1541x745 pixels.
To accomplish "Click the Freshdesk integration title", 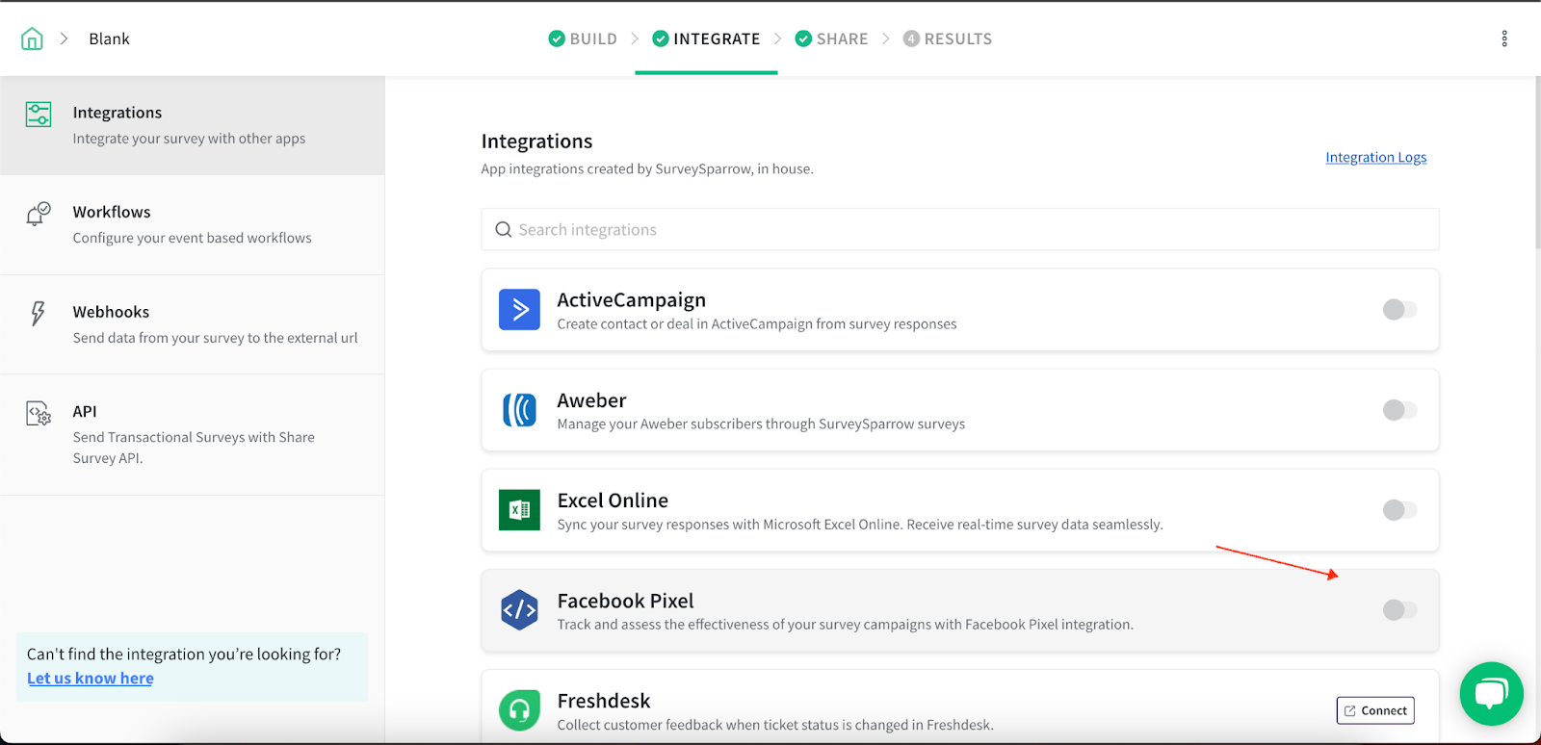I will (604, 701).
